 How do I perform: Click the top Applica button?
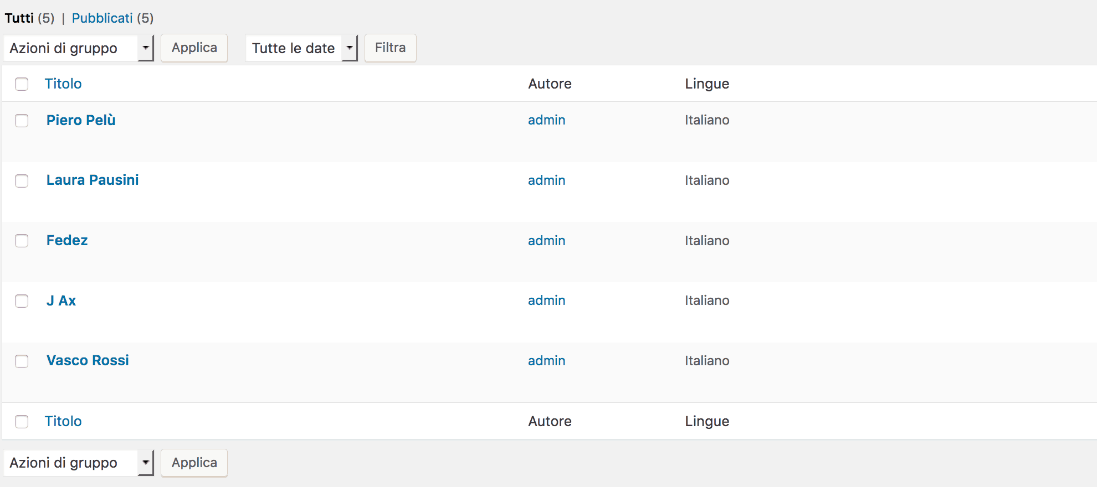[194, 48]
